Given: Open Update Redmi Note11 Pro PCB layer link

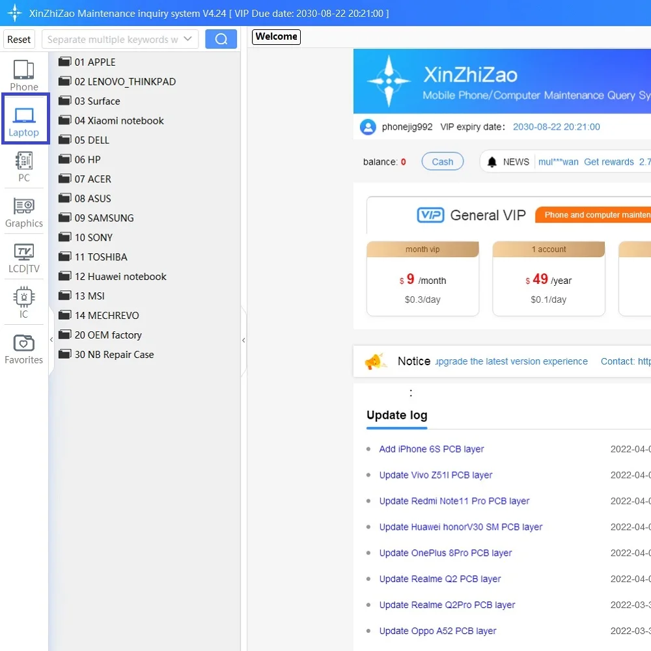Looking at the screenshot, I should click(x=454, y=501).
